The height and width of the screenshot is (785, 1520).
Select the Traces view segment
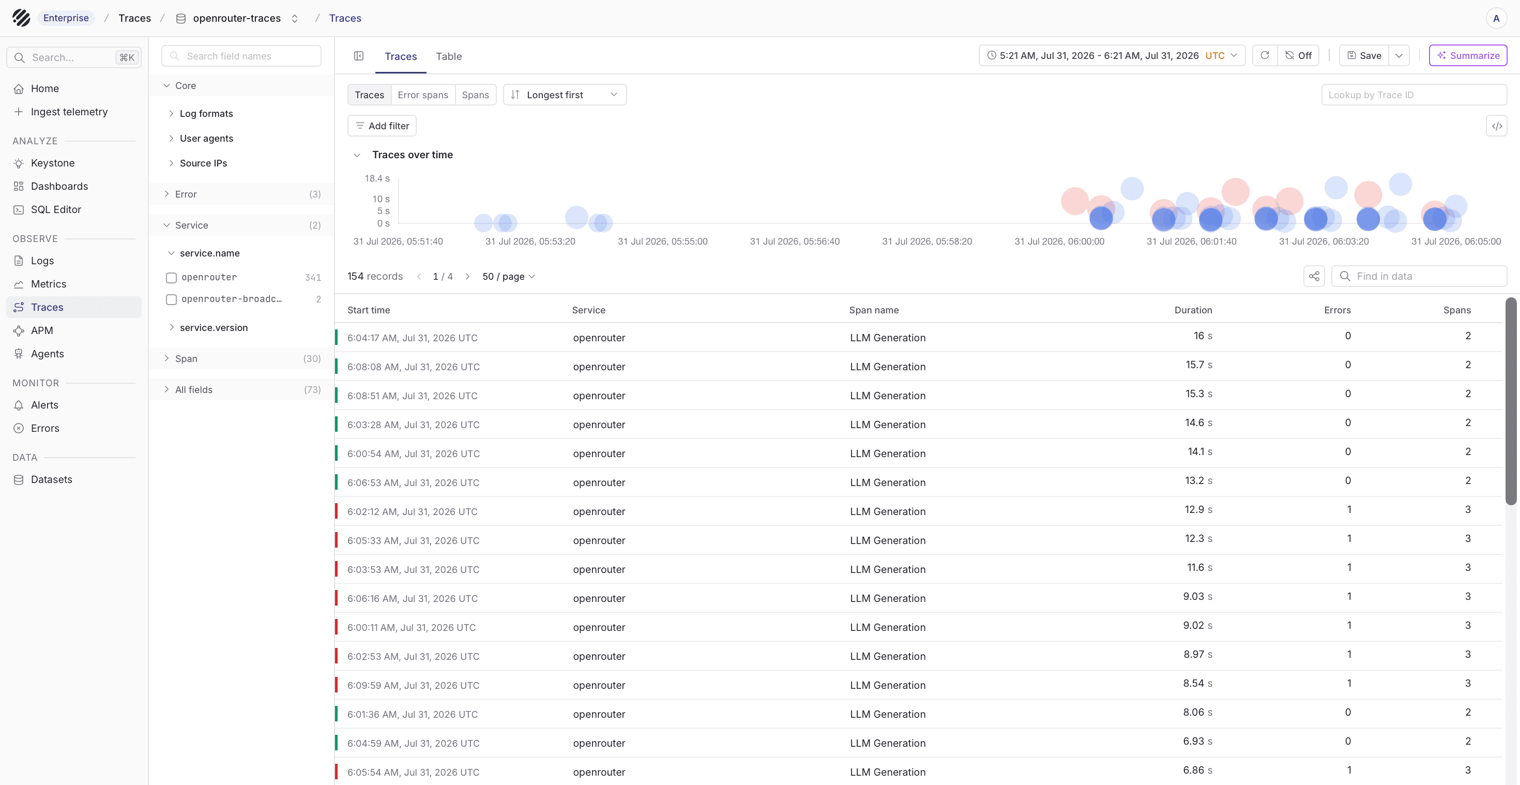[x=369, y=95]
